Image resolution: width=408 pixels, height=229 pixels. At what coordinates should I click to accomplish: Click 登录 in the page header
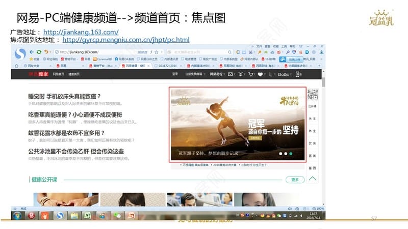(x=175, y=74)
